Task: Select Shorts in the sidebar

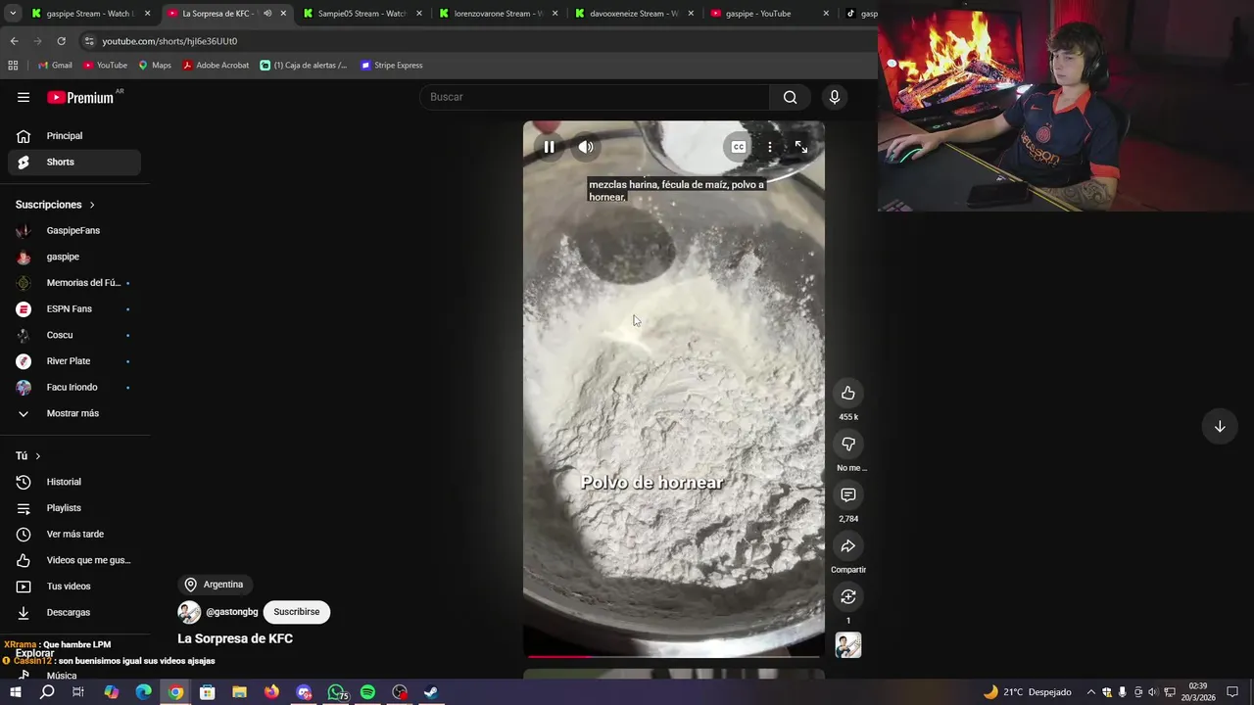Action: click(74, 163)
